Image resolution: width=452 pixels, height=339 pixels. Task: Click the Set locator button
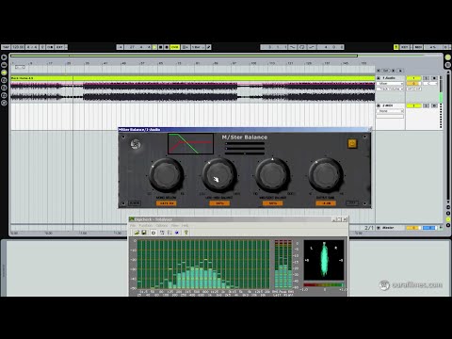tap(386, 71)
